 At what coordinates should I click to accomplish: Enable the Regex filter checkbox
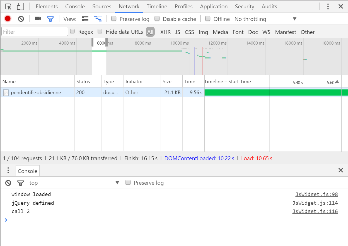click(x=72, y=31)
